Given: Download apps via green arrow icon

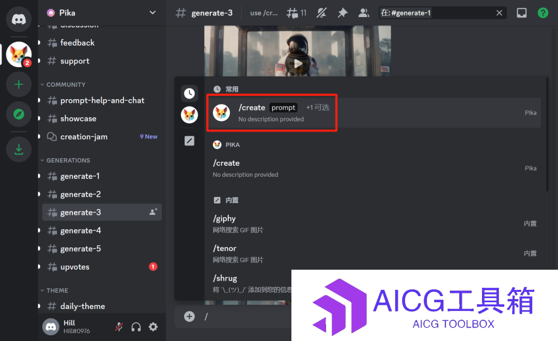Looking at the screenshot, I should pos(19,149).
